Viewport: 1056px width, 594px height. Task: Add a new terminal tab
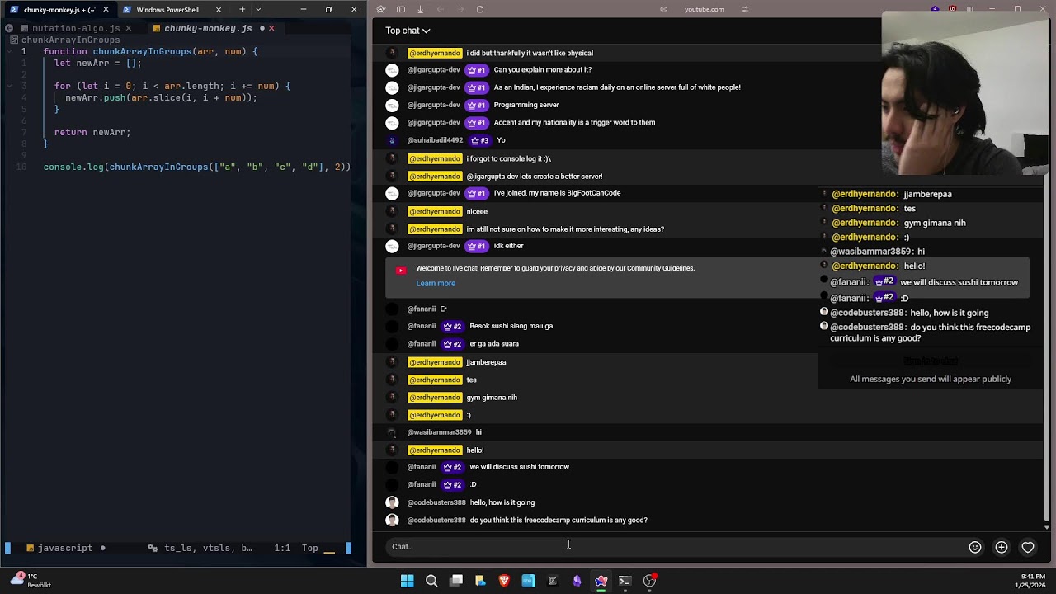tap(242, 9)
